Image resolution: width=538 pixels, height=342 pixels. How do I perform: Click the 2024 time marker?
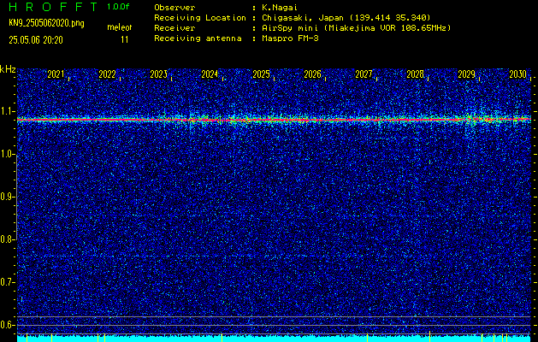tap(210, 74)
